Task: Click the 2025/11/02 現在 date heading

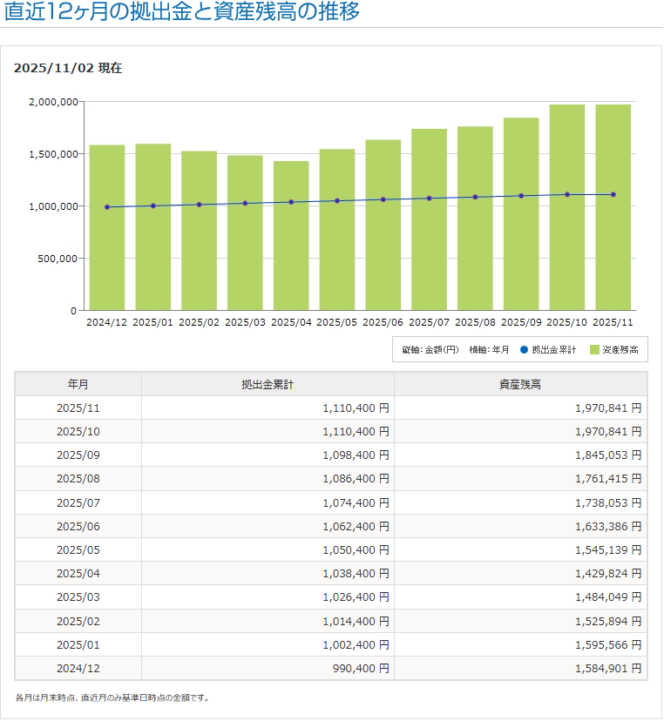Action: pos(68,67)
